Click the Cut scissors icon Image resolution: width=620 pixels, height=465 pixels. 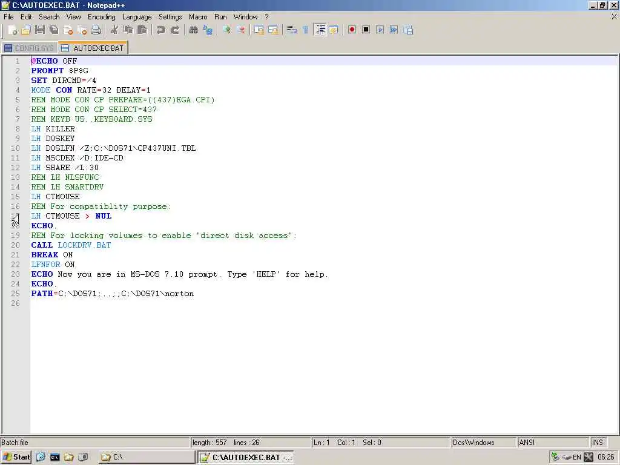pyautogui.click(x=114, y=30)
